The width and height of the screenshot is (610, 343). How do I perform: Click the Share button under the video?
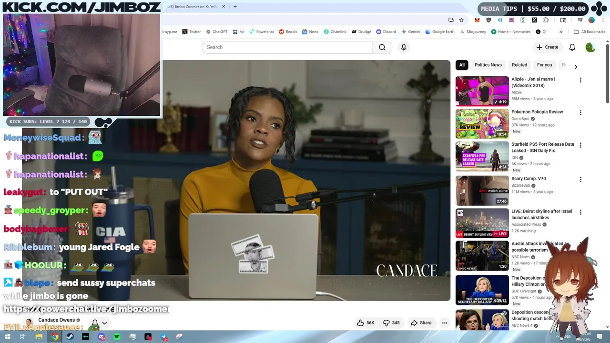[421, 323]
